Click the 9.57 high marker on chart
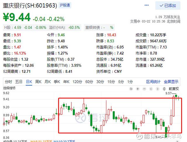 click(x=168, y=93)
